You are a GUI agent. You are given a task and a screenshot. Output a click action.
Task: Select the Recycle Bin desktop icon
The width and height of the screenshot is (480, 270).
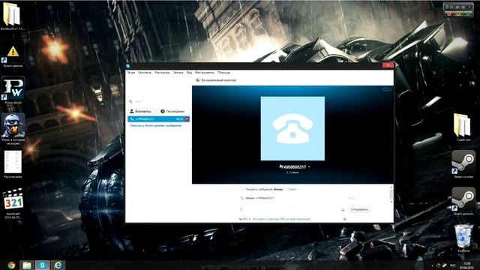tap(463, 238)
